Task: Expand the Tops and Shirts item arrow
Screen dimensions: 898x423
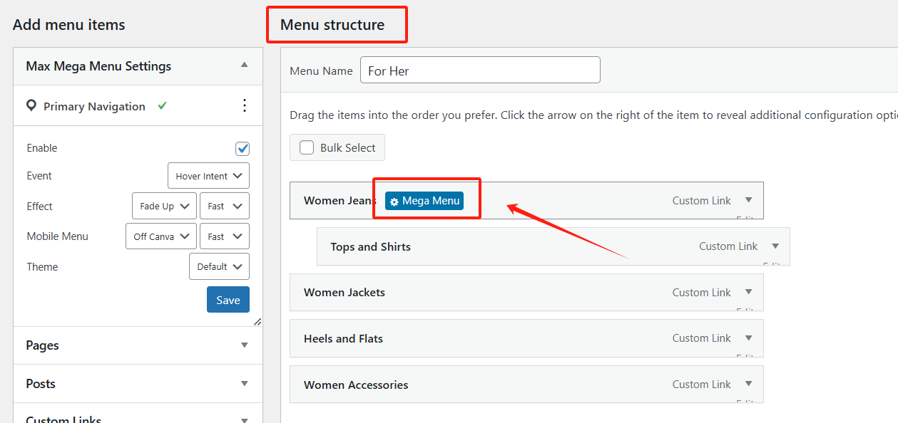Action: pyautogui.click(x=775, y=246)
